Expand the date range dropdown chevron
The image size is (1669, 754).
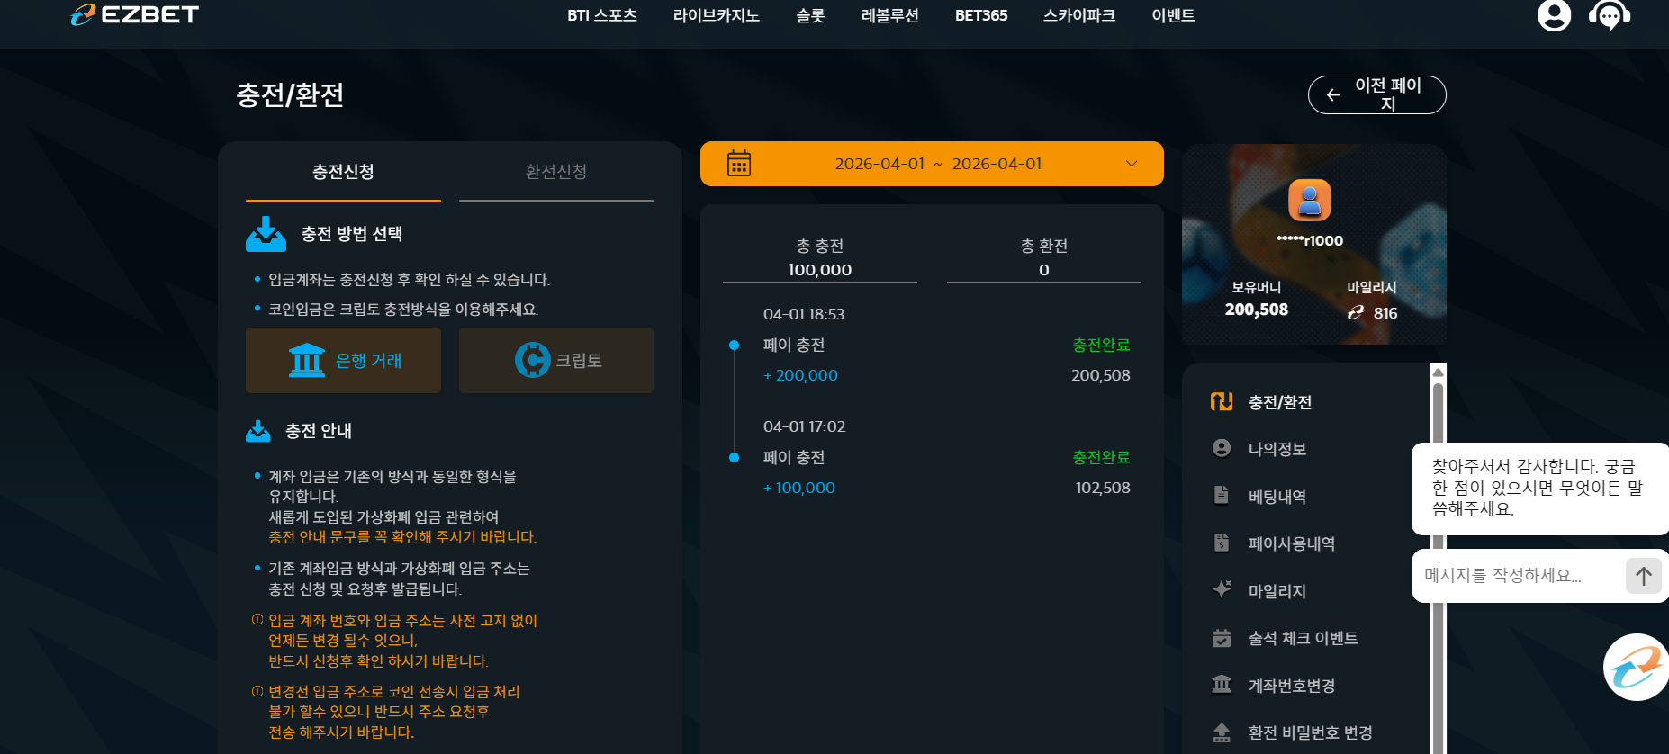point(1132,164)
